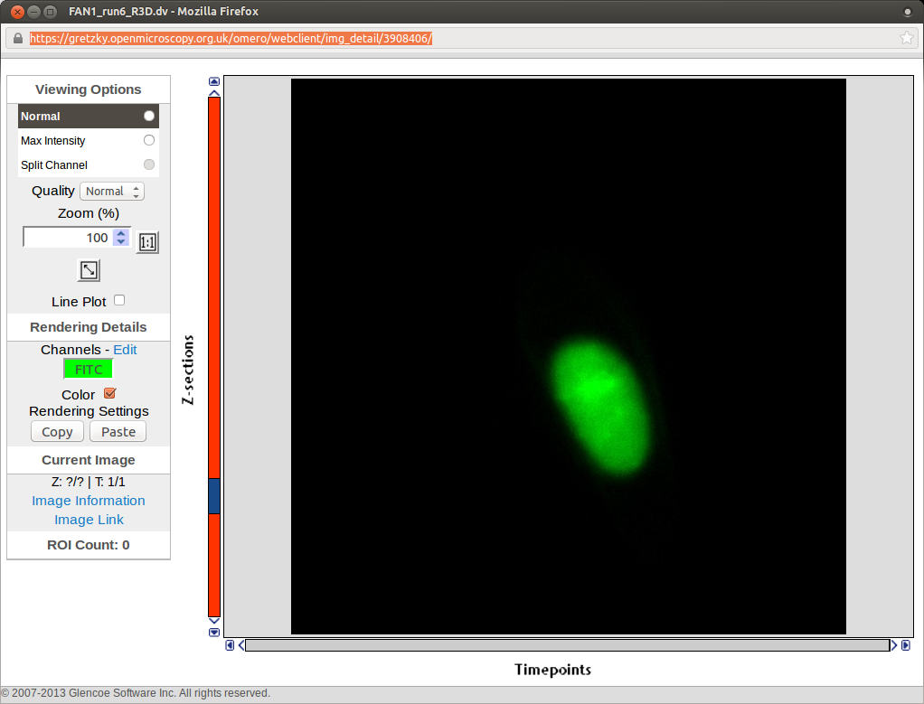Click the Edit channels link

click(125, 350)
